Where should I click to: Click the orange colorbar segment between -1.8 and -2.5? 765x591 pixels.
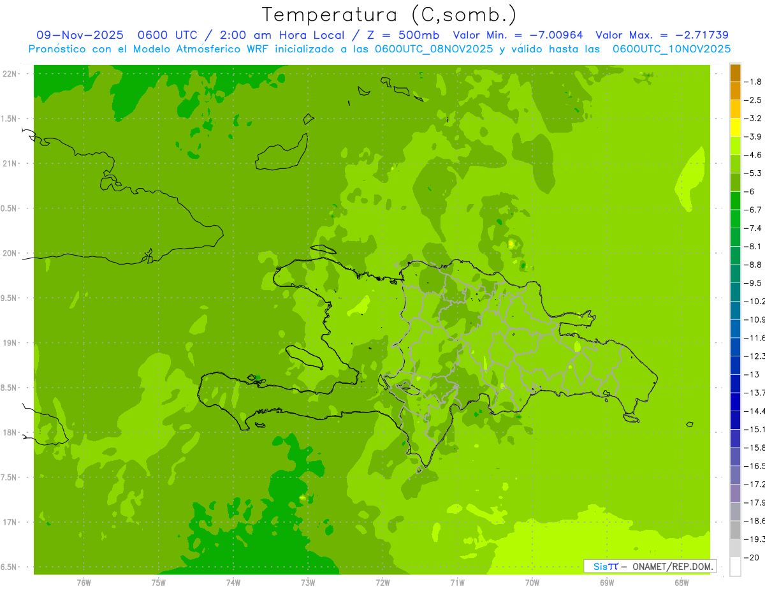pos(735,91)
